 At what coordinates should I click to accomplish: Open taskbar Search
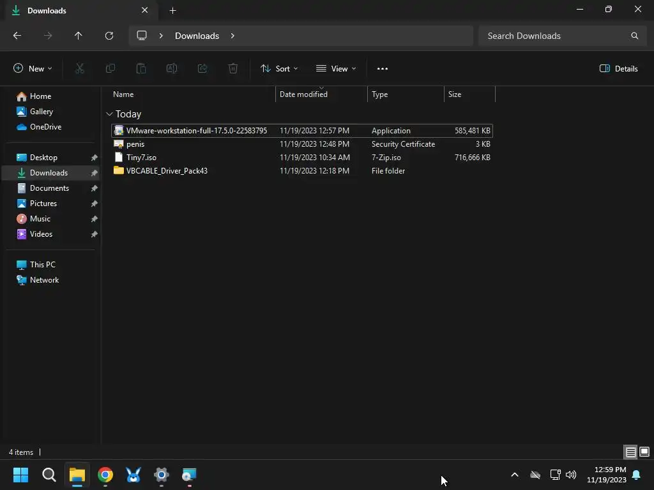coord(49,475)
